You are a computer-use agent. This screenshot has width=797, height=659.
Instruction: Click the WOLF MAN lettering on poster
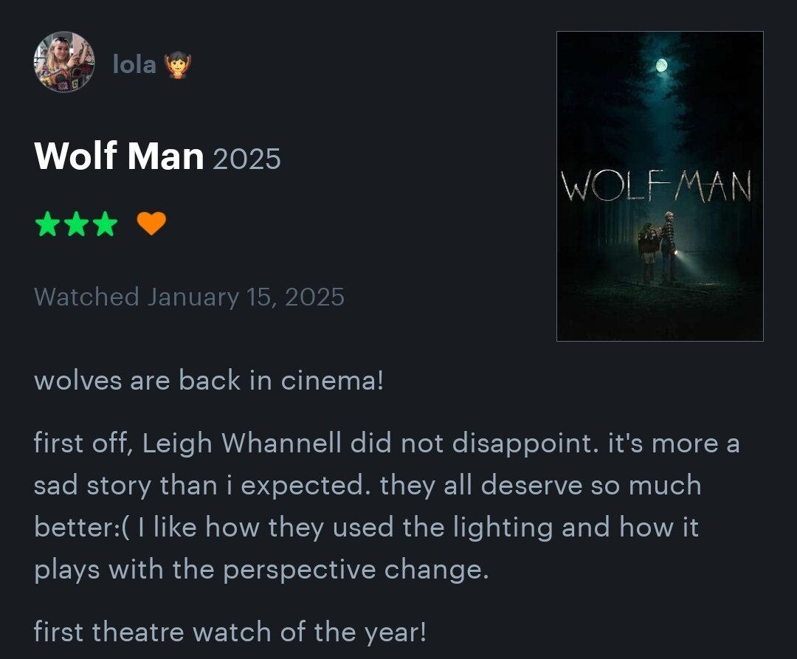657,187
